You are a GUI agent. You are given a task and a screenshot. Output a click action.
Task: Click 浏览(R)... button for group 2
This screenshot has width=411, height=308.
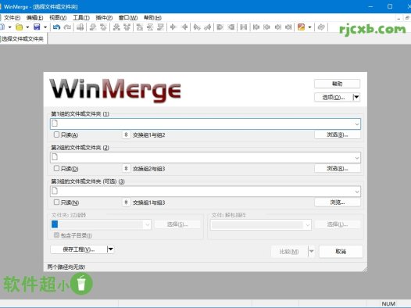tap(338, 169)
